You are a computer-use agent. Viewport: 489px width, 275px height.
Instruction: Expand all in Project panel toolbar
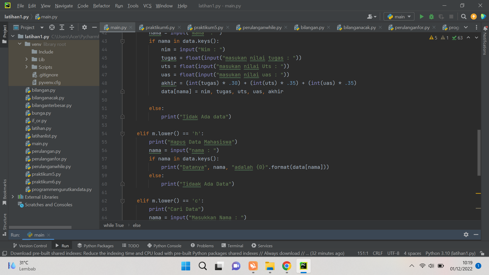(62, 27)
